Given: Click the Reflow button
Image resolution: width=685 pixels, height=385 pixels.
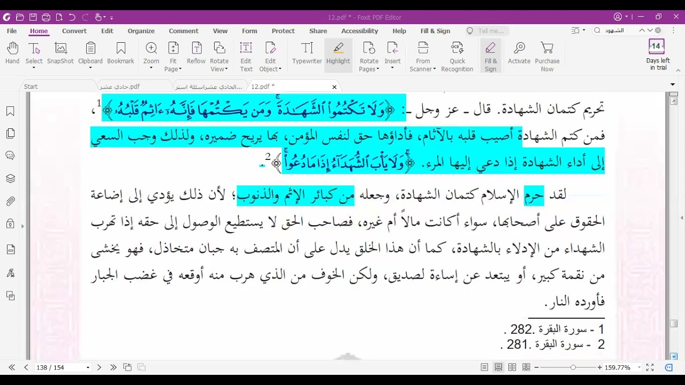Looking at the screenshot, I should 196,54.
